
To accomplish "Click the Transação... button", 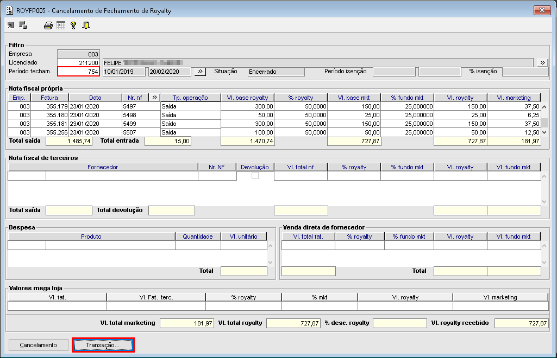I will coord(103,345).
